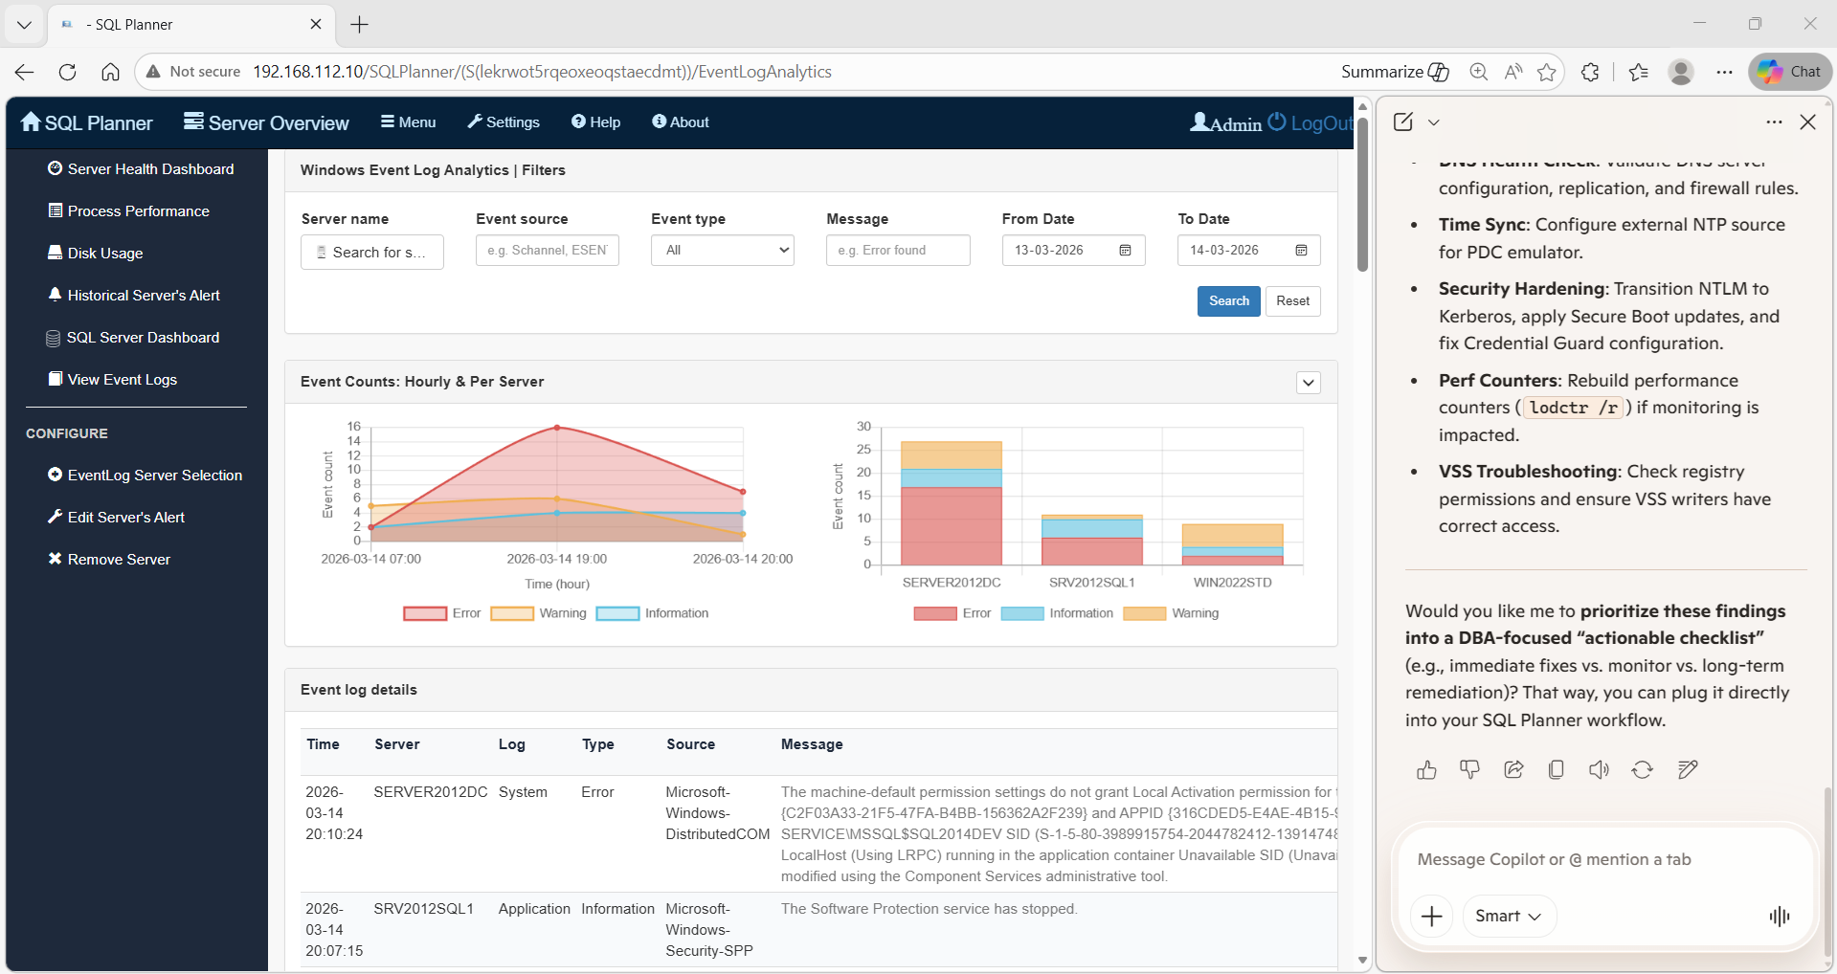Click the Remove Server option
The width and height of the screenshot is (1837, 974).
tap(118, 559)
